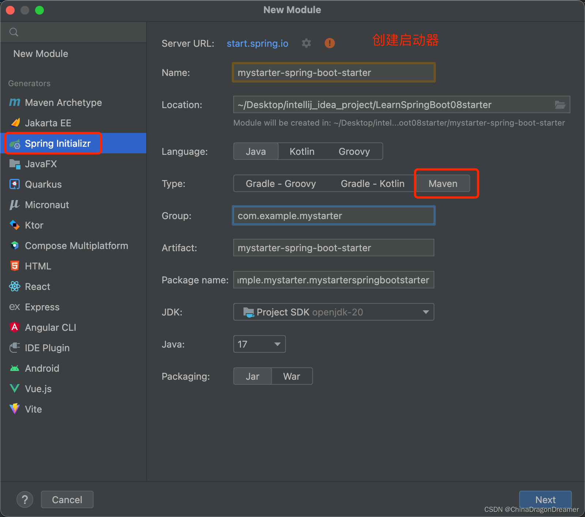Focus the Group input field
The image size is (585, 517).
334,215
